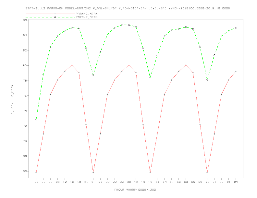257x198 pixels.
Task: Click the red O_MEAN plus marker at hour 00
Action: 36,172
